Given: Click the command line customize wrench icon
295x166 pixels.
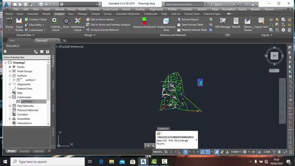Looking at the screenshot, I should click(153, 146).
